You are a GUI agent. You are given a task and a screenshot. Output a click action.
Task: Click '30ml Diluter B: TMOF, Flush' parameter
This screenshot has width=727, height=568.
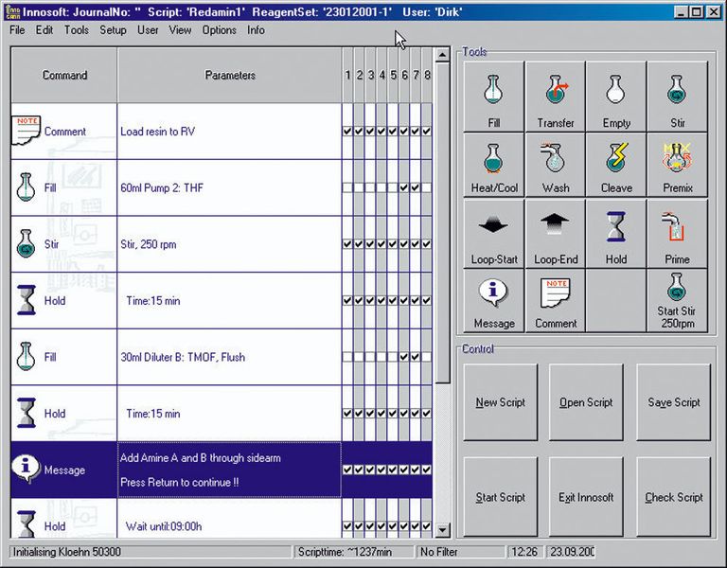(183, 357)
